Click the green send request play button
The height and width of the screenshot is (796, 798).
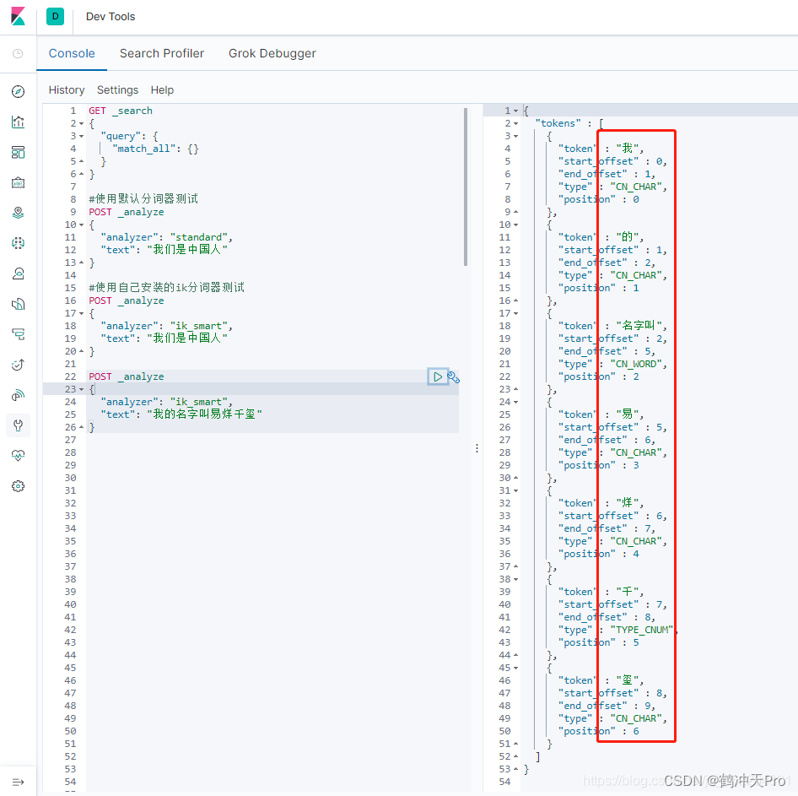437,376
